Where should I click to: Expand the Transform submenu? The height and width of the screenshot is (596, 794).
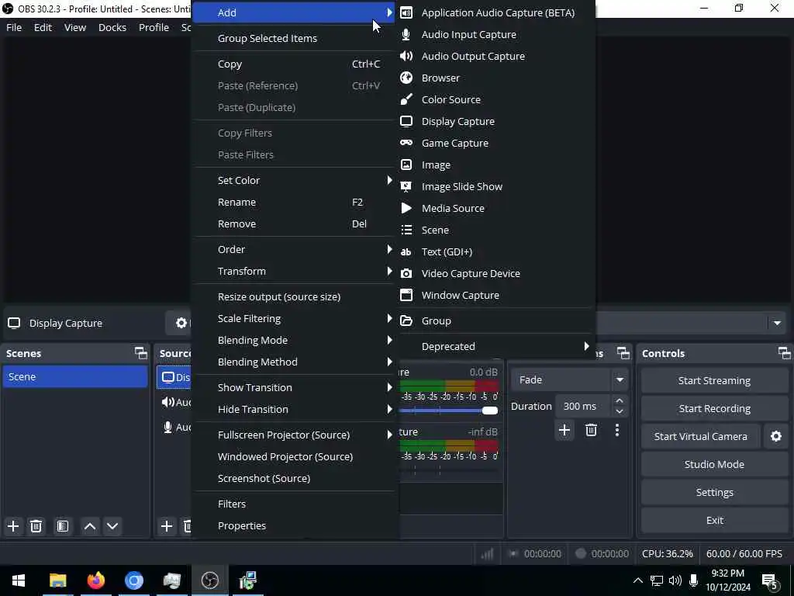(295, 271)
